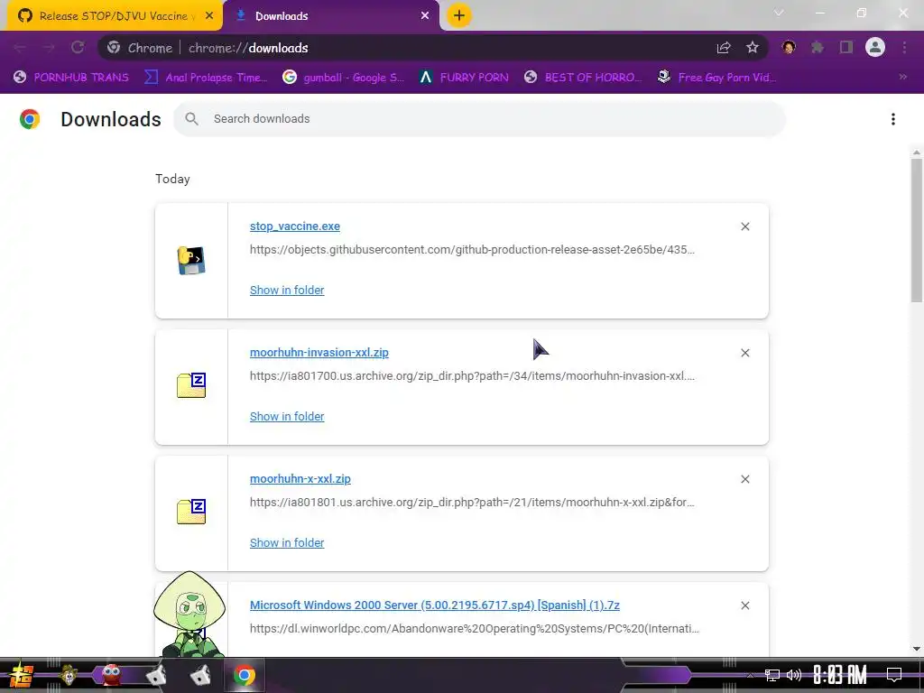Click the Chrome logo beside Downloads title
The image size is (924, 693).
30,119
